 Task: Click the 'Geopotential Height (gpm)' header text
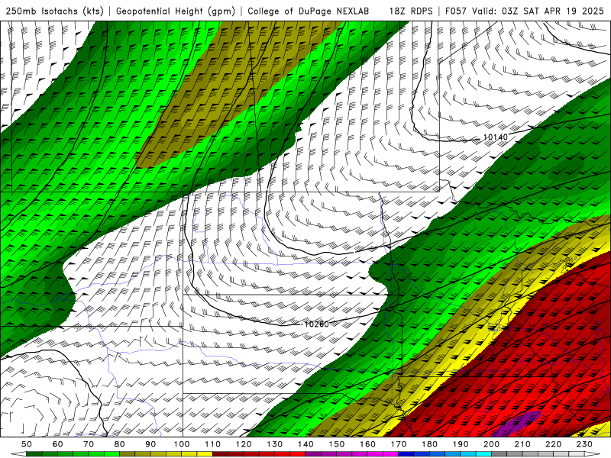[176, 11]
